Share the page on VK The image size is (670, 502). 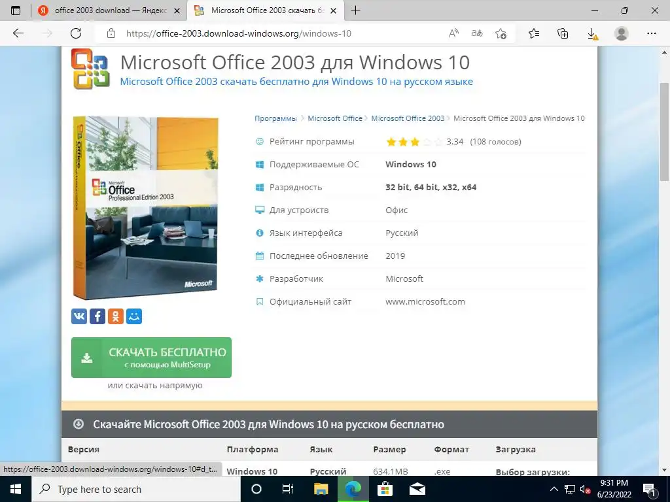(x=79, y=316)
